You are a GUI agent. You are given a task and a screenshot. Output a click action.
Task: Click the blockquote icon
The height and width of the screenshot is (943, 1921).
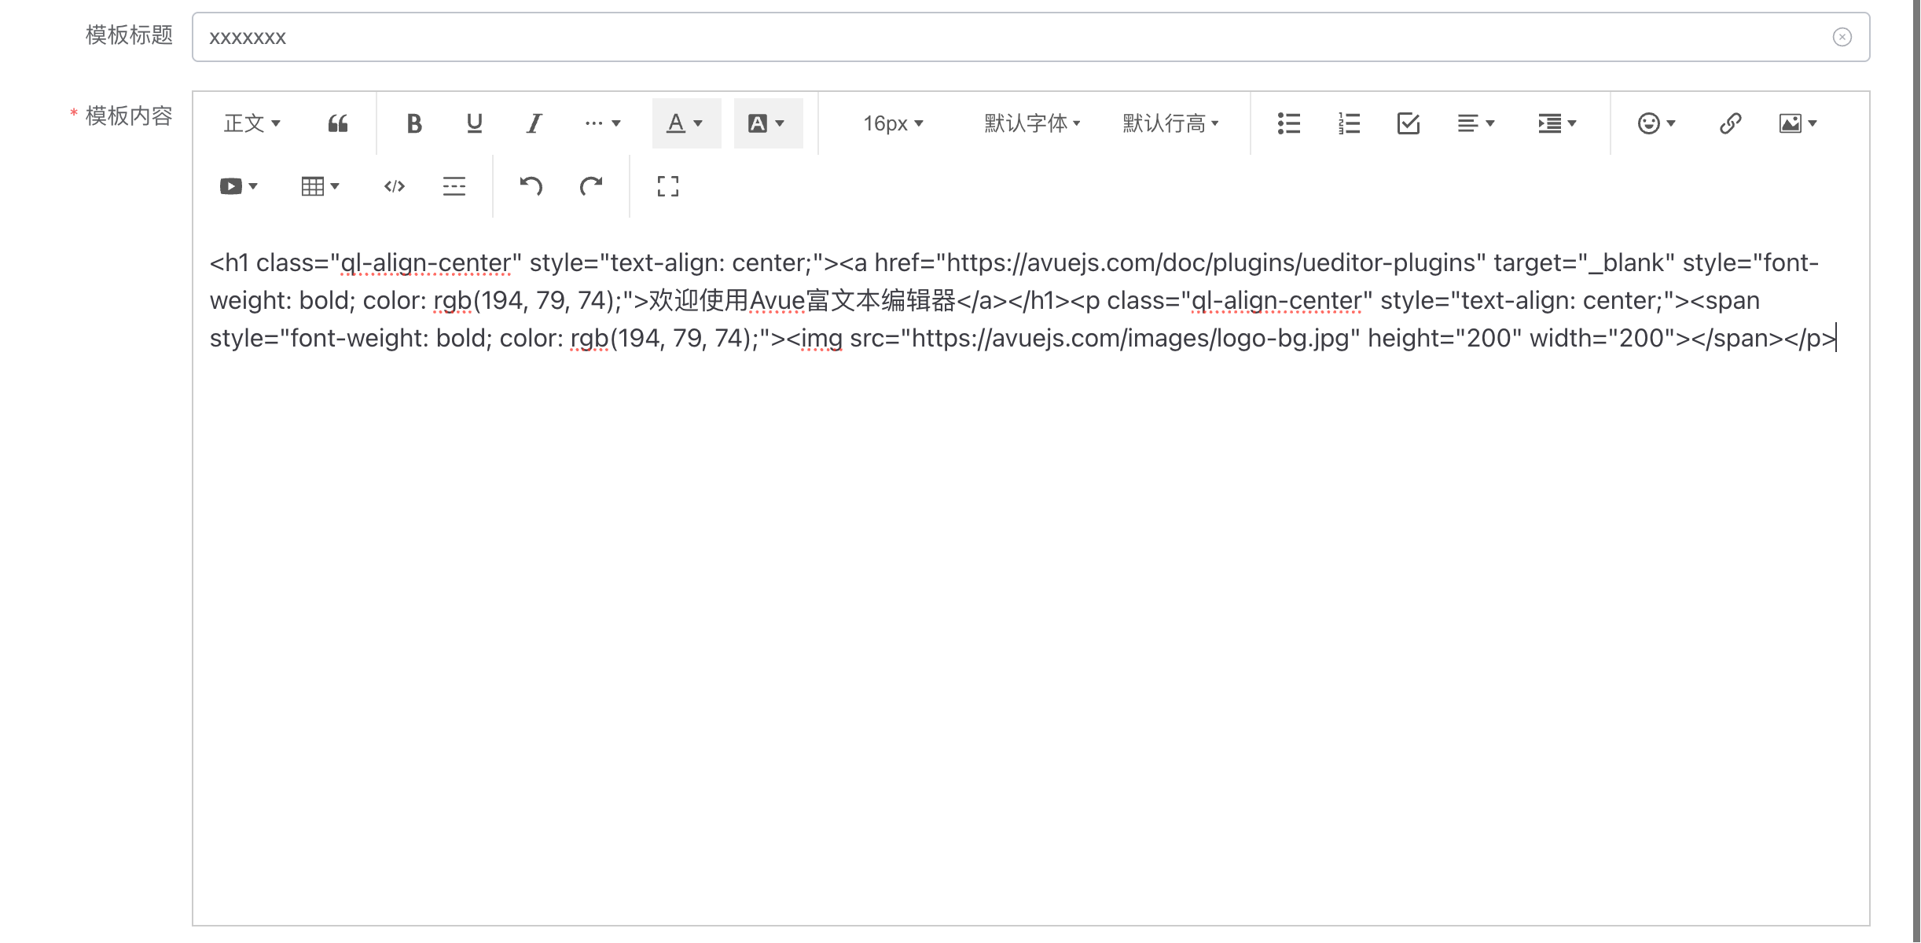(338, 123)
